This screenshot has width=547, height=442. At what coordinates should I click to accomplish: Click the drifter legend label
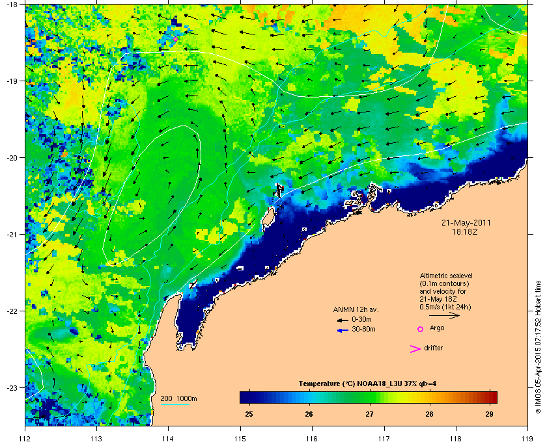click(433, 348)
